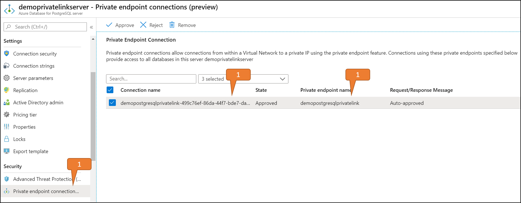This screenshot has height=203, width=521.
Task: Click the Auto-approved message cell
Action: (x=407, y=103)
